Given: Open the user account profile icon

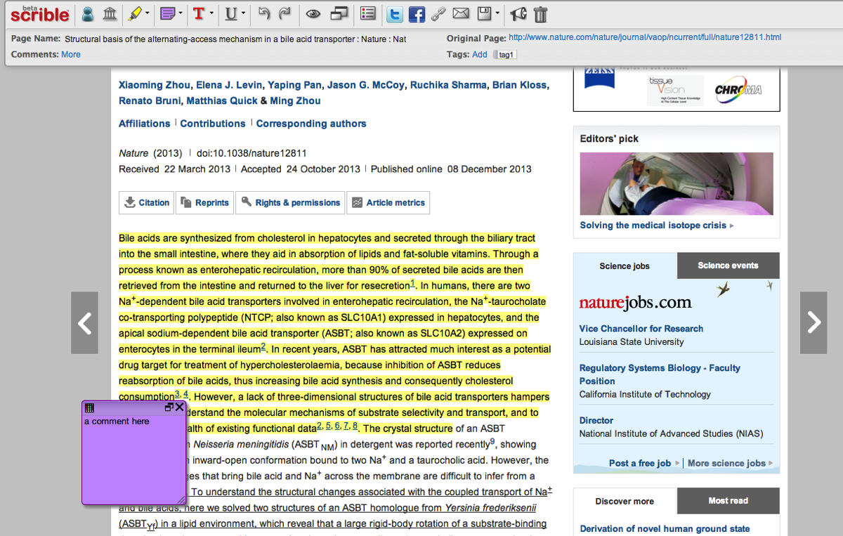Looking at the screenshot, I should pos(87,13).
